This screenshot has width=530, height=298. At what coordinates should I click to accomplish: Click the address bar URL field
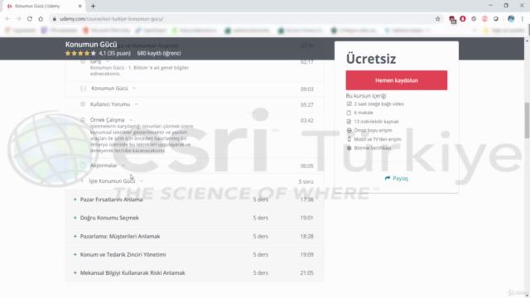(243, 19)
